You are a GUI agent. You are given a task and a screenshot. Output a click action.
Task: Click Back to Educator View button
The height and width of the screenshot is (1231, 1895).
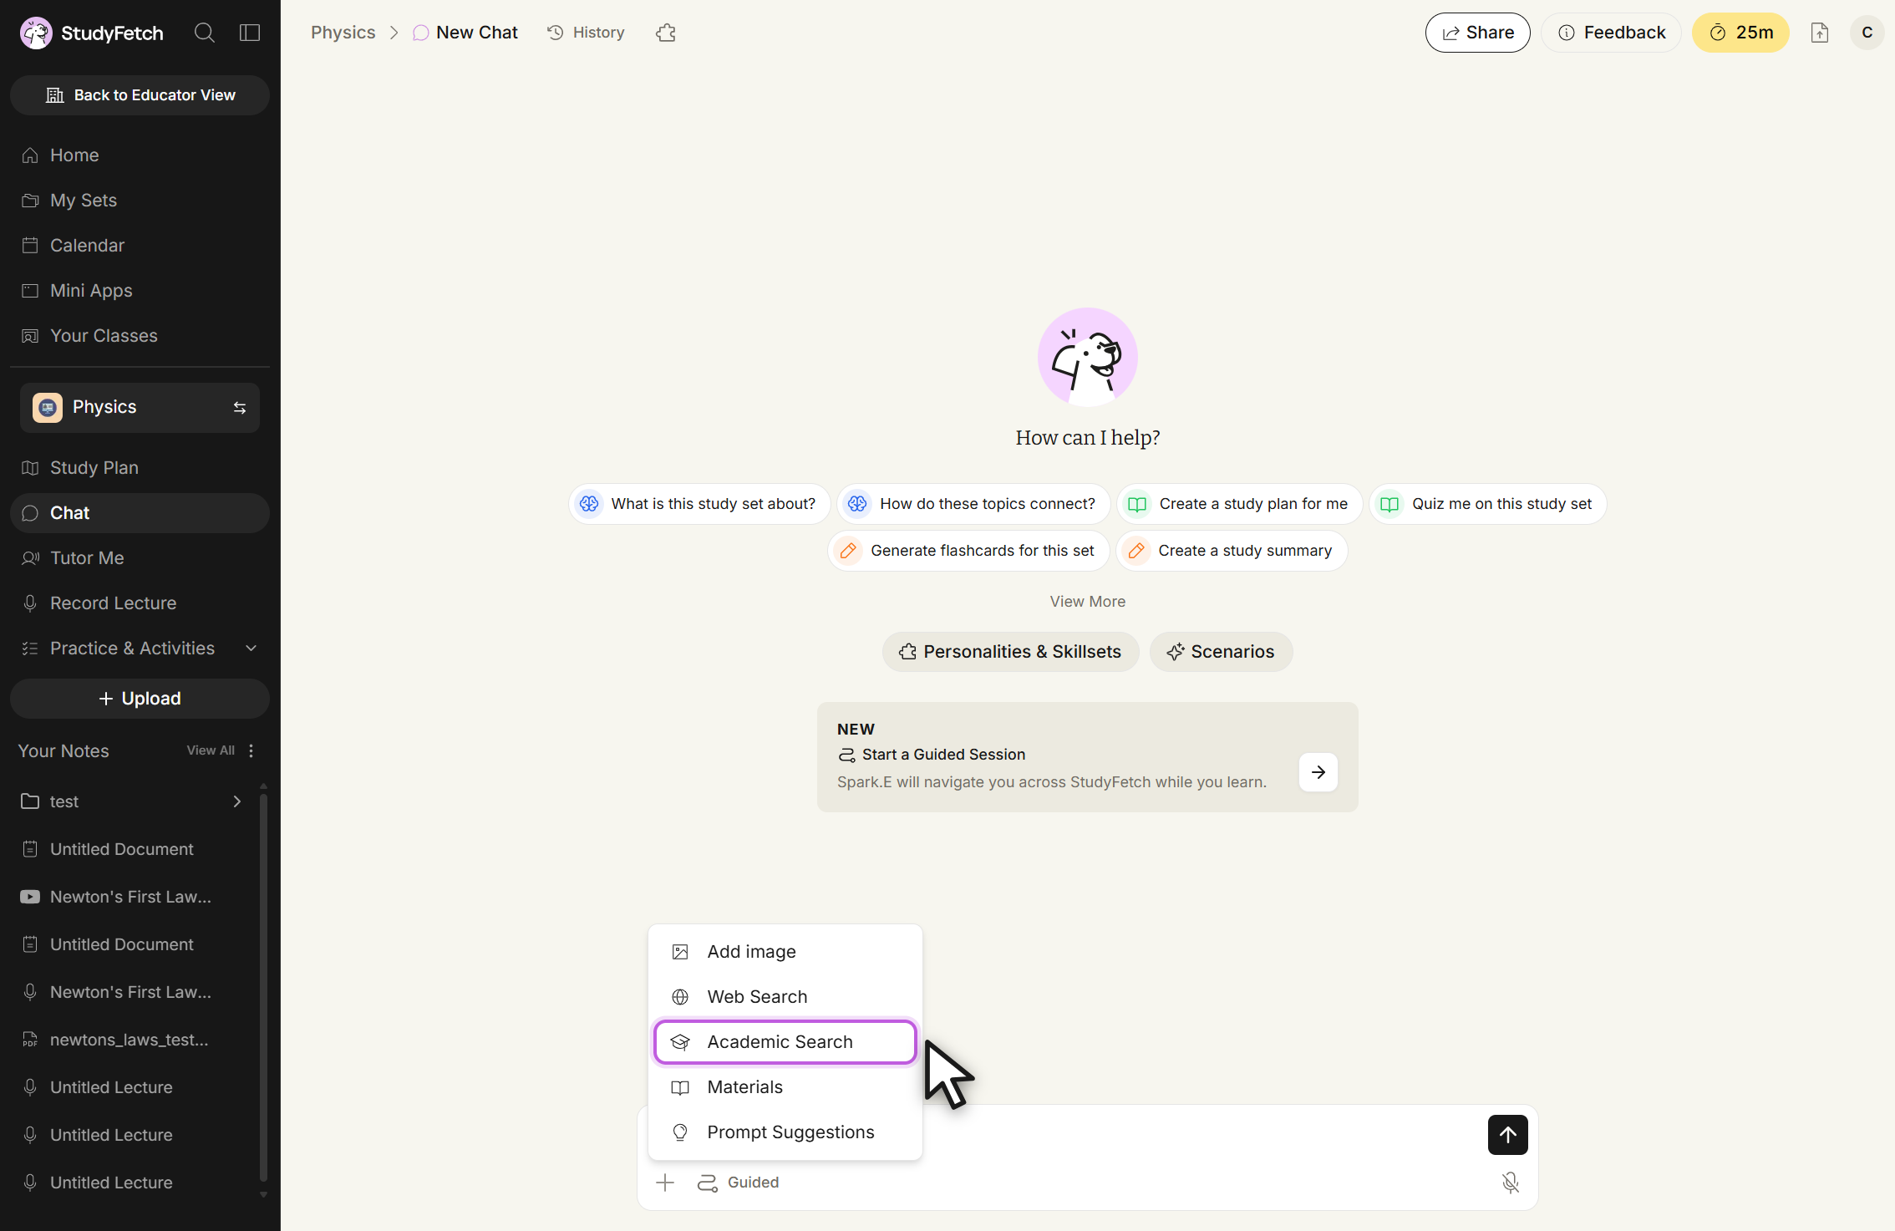pos(140,95)
